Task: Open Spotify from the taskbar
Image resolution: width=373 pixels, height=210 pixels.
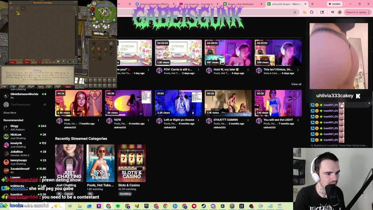Action: pos(118,206)
